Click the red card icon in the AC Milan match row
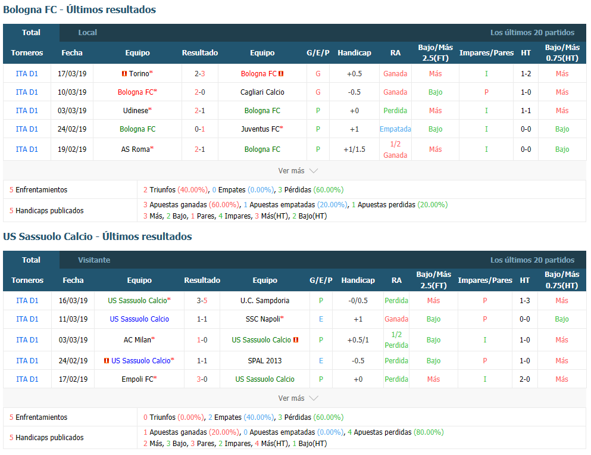 tap(296, 339)
